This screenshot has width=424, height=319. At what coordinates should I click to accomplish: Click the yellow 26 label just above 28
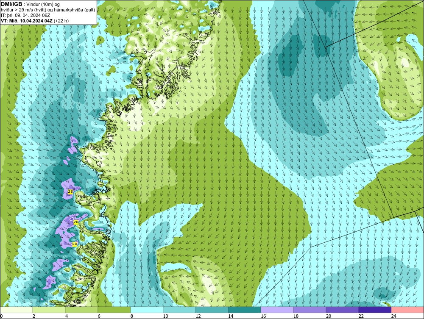(76, 222)
